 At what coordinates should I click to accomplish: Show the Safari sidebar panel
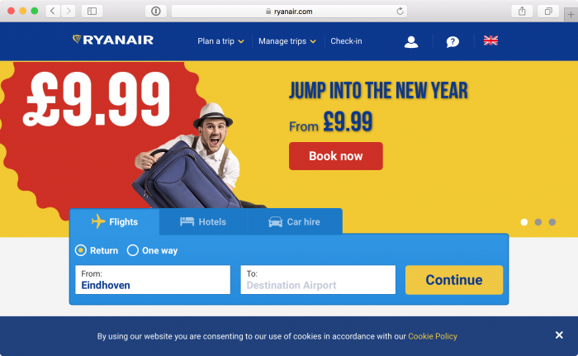click(x=92, y=11)
